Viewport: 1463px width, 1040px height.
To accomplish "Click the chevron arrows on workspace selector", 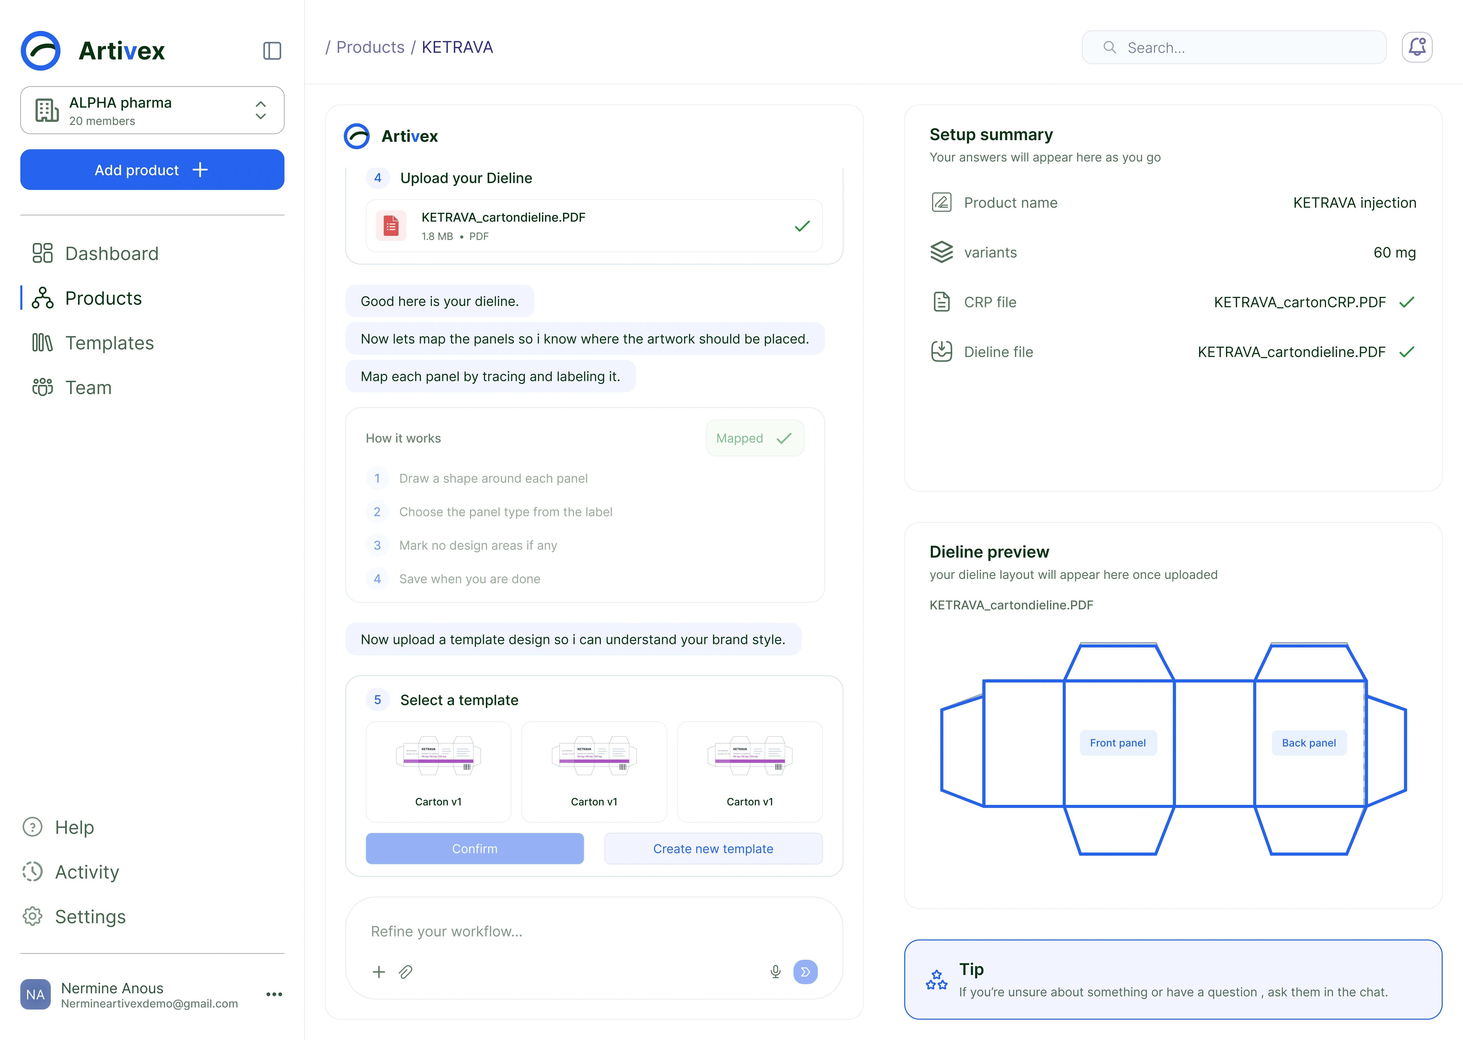I will point(261,110).
